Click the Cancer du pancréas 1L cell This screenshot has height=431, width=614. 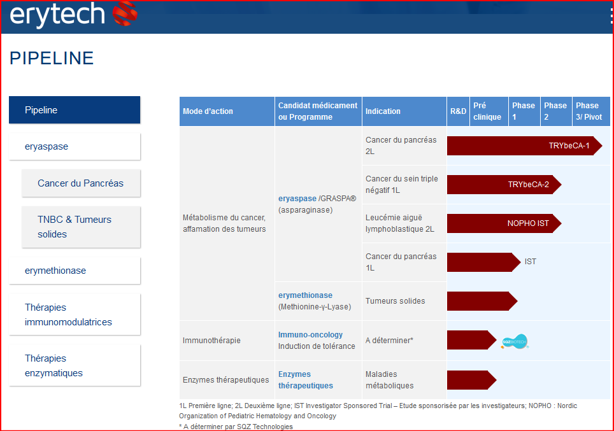[404, 262]
